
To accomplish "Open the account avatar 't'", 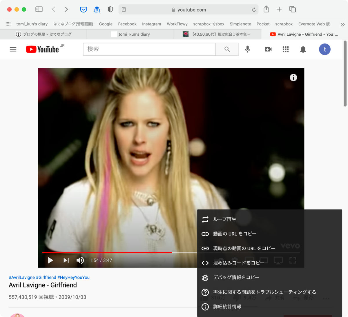I will (325, 49).
